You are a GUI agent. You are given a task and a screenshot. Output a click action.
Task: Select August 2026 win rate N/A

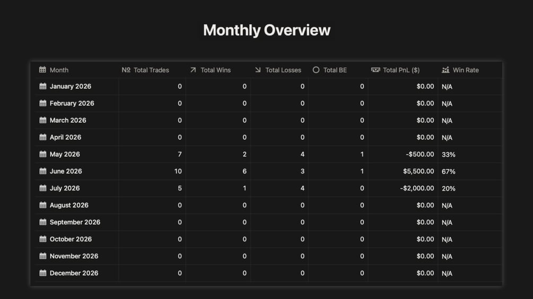(x=447, y=205)
